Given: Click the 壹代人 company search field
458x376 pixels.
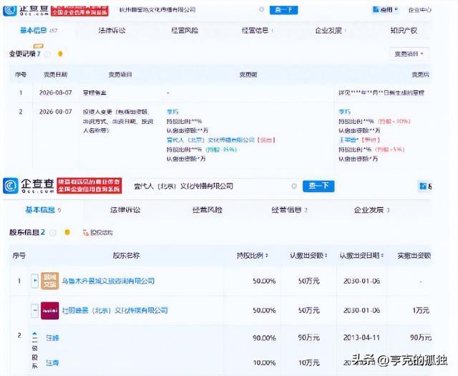Looking at the screenshot, I should (215, 186).
